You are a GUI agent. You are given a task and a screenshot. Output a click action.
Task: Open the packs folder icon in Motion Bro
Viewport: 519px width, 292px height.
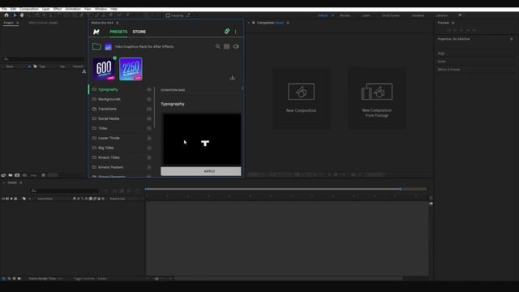(x=97, y=47)
